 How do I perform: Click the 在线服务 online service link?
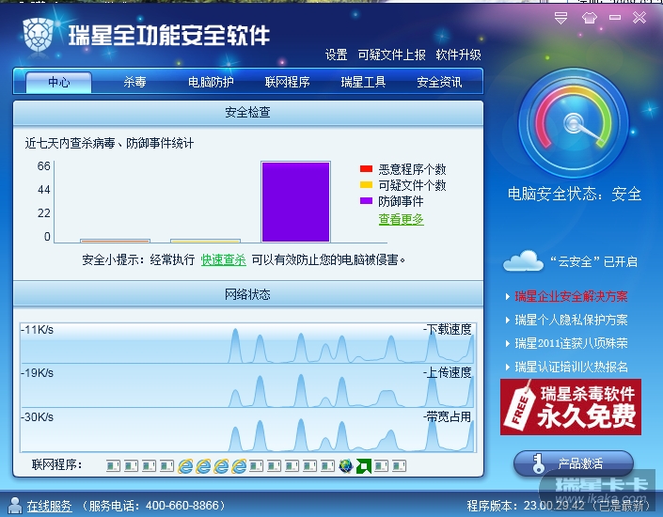click(x=50, y=506)
